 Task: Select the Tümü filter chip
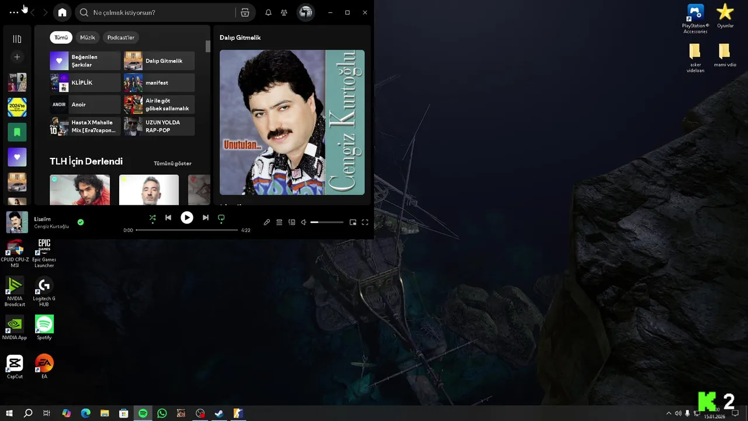(x=61, y=37)
